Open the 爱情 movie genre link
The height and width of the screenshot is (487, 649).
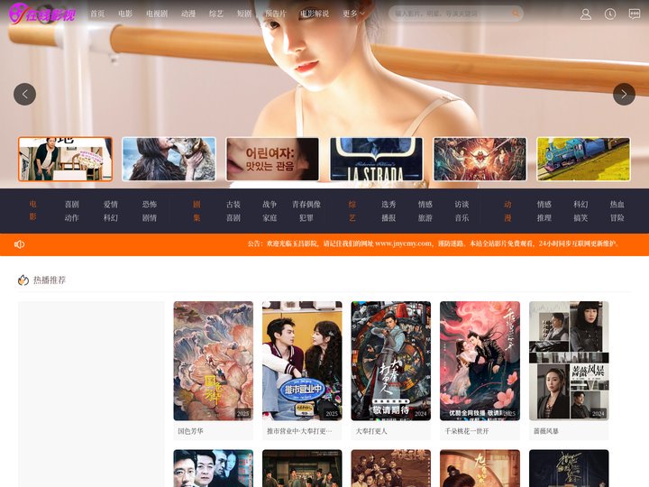click(x=111, y=204)
